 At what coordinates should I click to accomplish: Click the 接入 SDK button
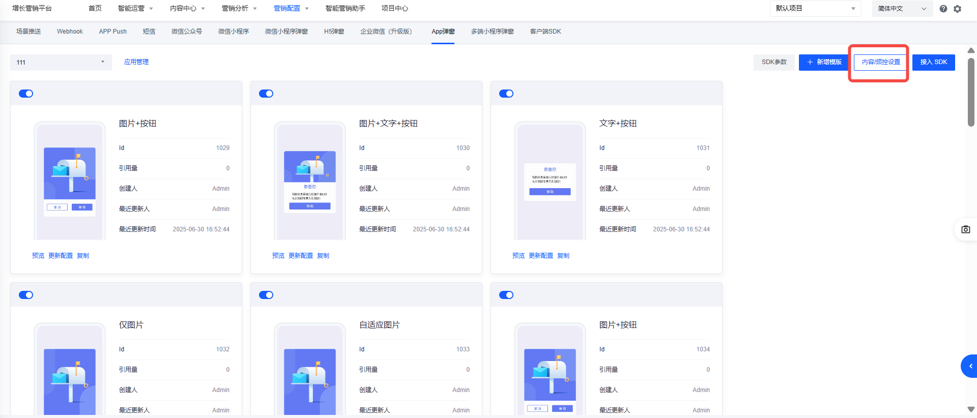point(933,62)
